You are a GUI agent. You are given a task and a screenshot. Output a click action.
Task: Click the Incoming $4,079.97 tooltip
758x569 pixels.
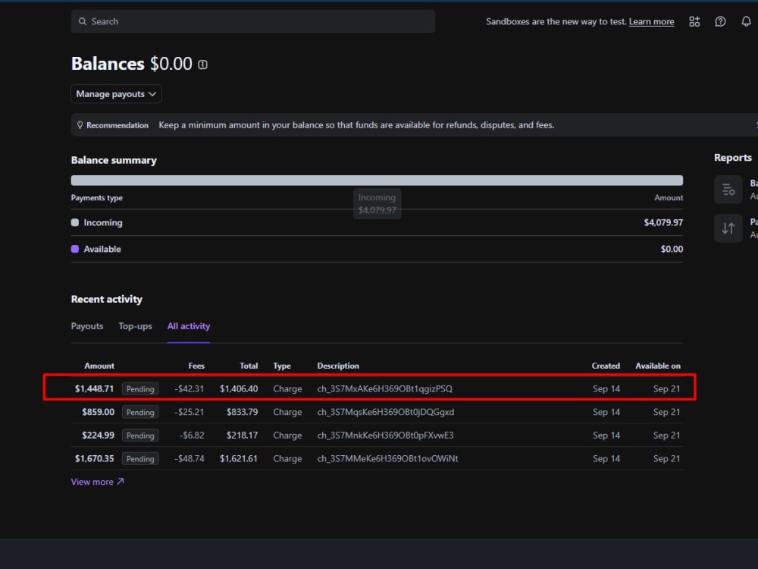[x=377, y=203]
